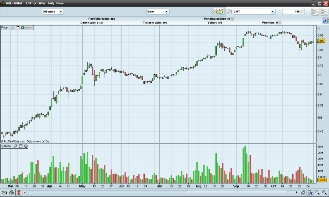This screenshot has width=329, height=197.
Task: Maximize the Volume panel window icon
Action: coord(21,146)
